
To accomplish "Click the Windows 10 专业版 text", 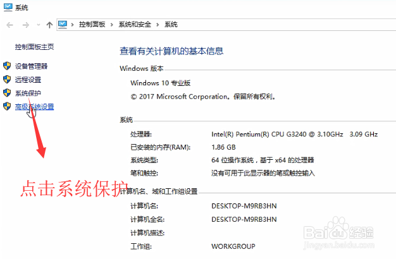I will coord(161,83).
